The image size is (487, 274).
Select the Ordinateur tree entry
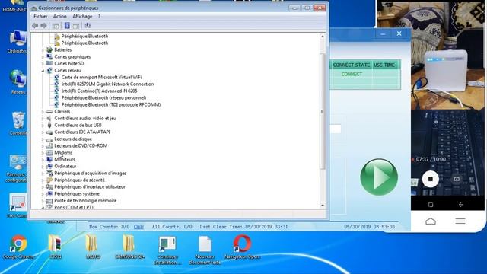[x=65, y=166]
